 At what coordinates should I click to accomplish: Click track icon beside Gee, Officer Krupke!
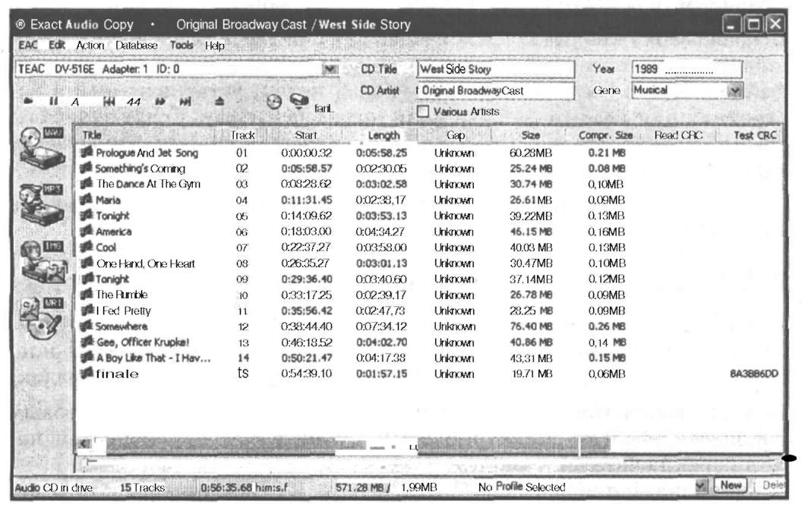coord(87,342)
